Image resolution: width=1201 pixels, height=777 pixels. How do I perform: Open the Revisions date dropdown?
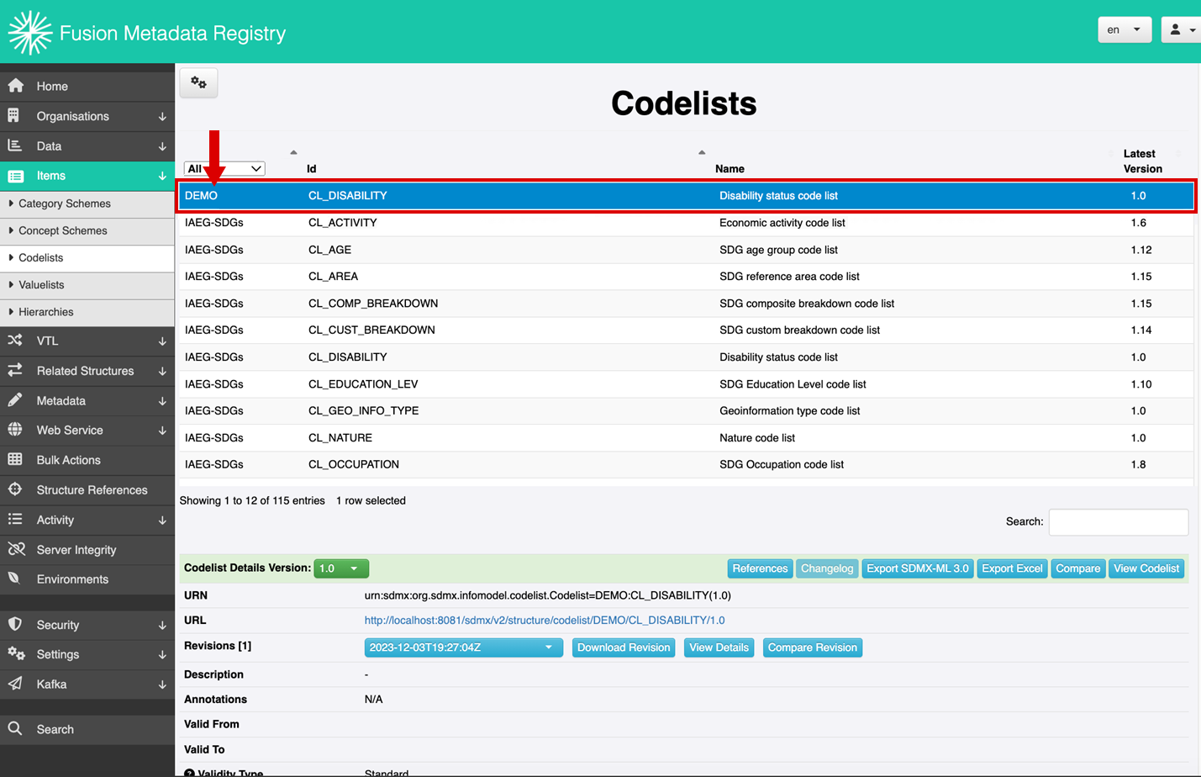463,647
